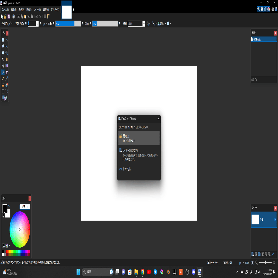Image resolution: width=278 pixels, height=278 pixels.
Task: Open the レイヤー(L) menu
Action: (x=37, y=10)
